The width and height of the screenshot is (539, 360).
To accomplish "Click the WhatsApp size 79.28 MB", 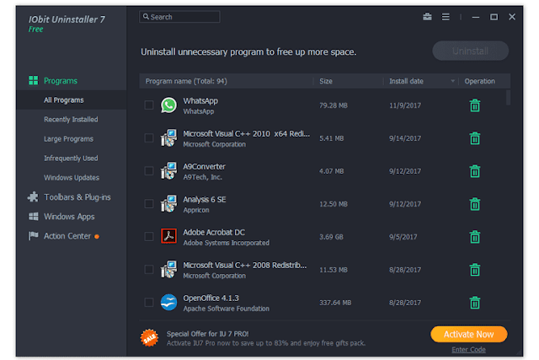I will pyautogui.click(x=334, y=105).
